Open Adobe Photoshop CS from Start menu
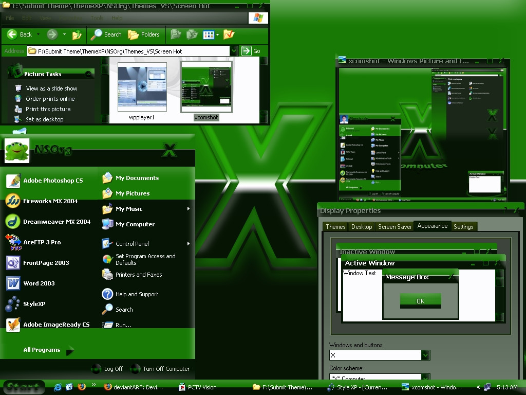Image resolution: width=526 pixels, height=395 pixels. click(45, 181)
